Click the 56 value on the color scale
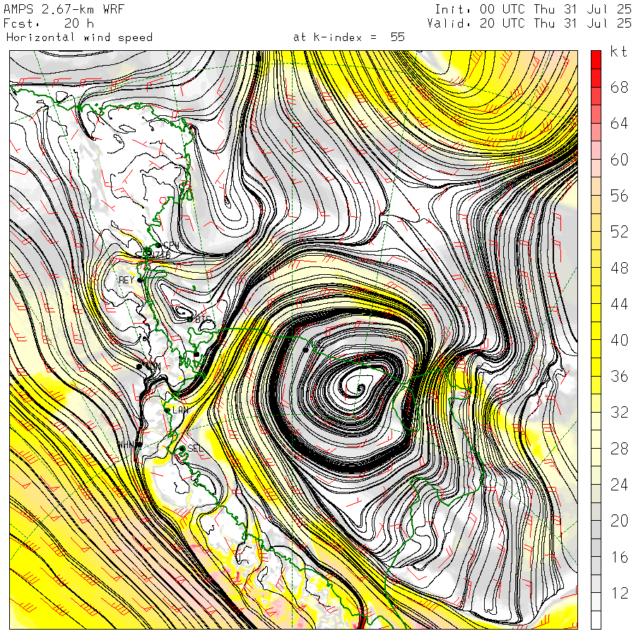The image size is (636, 636). (x=619, y=196)
